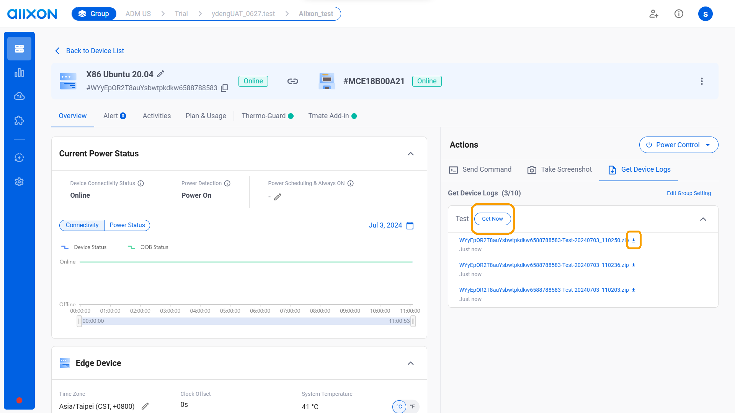The image size is (735, 413).
Task: Click the add user icon
Action: point(654,14)
